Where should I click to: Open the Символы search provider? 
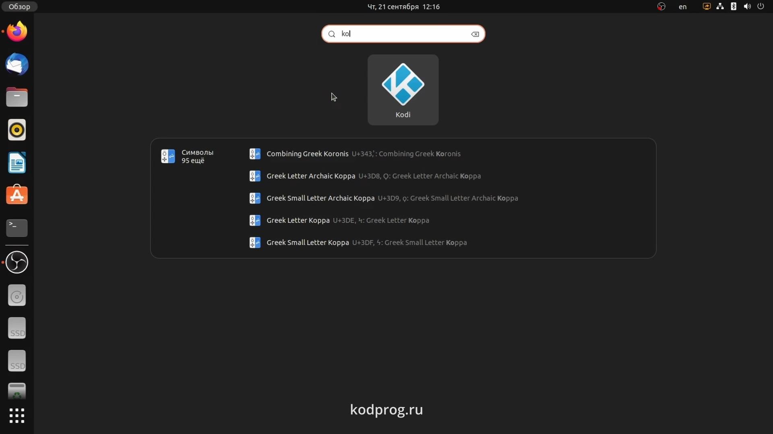tap(188, 156)
